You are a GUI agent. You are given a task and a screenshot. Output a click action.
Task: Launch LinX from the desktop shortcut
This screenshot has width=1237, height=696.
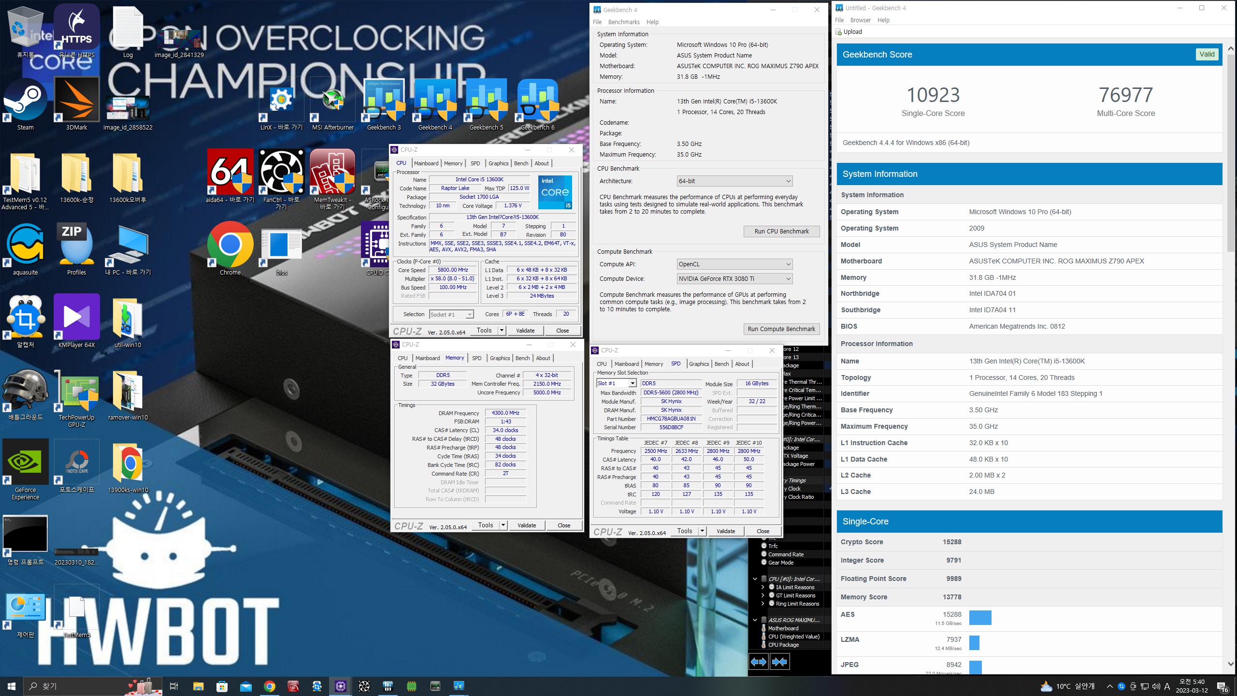[x=281, y=104]
